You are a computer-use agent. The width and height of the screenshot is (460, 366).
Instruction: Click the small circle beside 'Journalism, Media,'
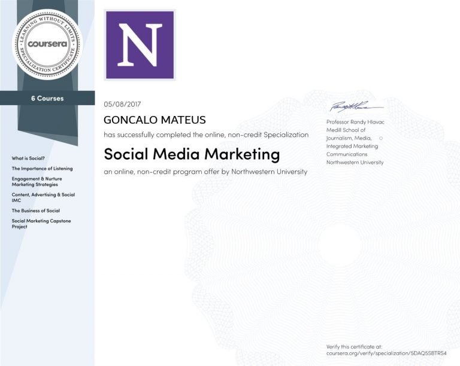380,138
